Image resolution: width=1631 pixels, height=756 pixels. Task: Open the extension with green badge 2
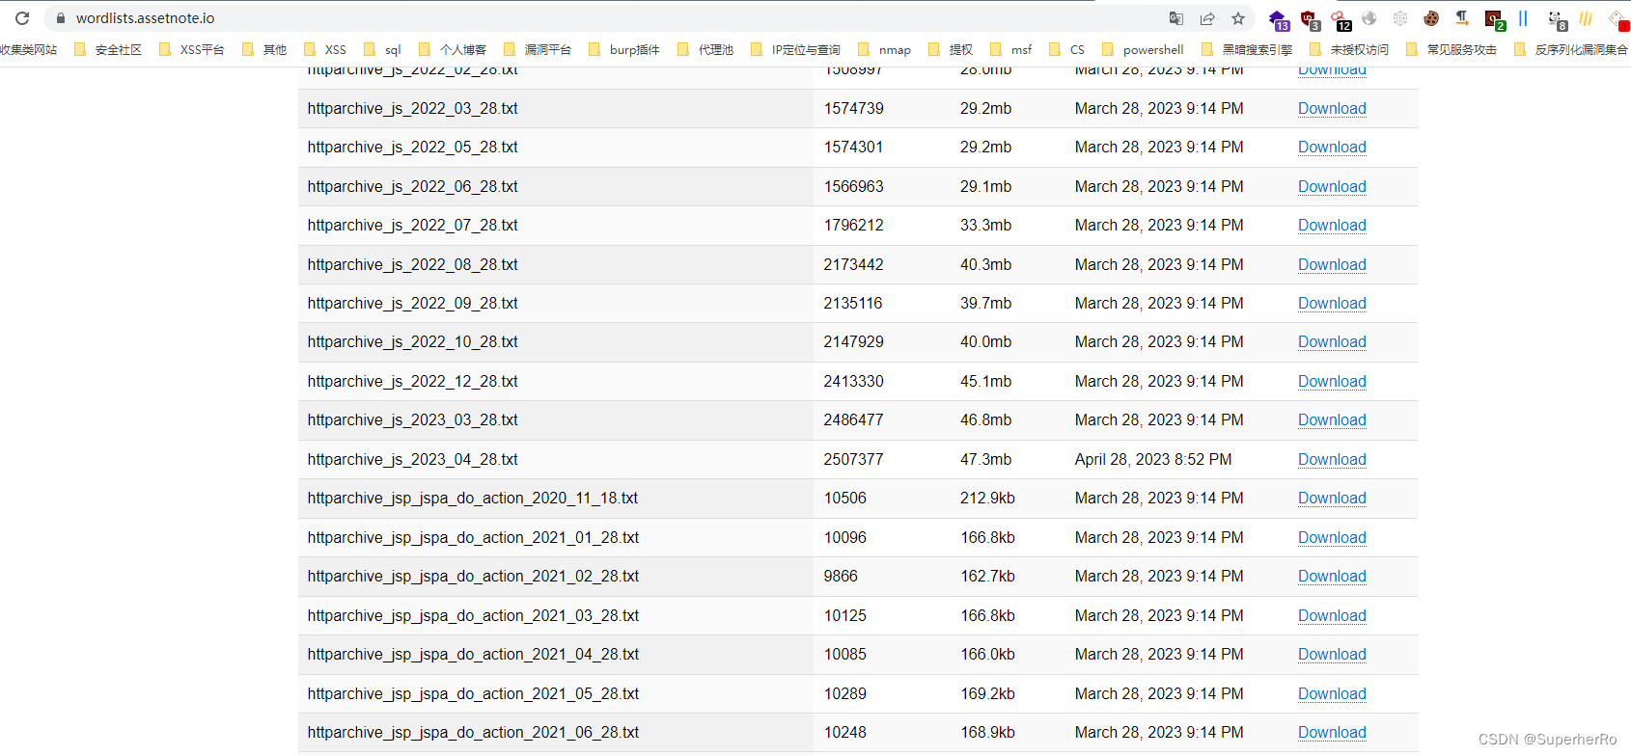coord(1495,19)
